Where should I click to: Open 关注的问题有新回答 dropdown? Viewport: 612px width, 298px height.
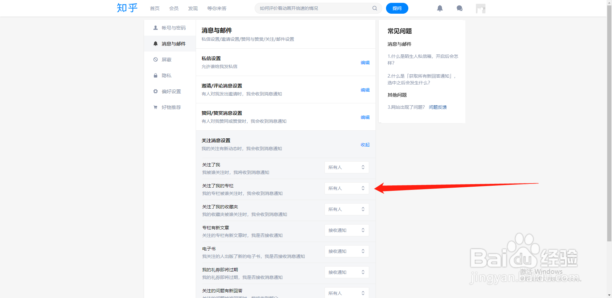(x=346, y=293)
